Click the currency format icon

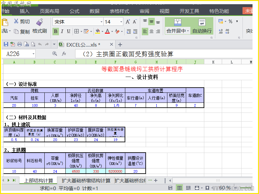click(221, 21)
